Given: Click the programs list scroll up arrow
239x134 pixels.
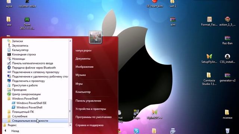Looking at the screenshot, I should [x=70, y=41].
